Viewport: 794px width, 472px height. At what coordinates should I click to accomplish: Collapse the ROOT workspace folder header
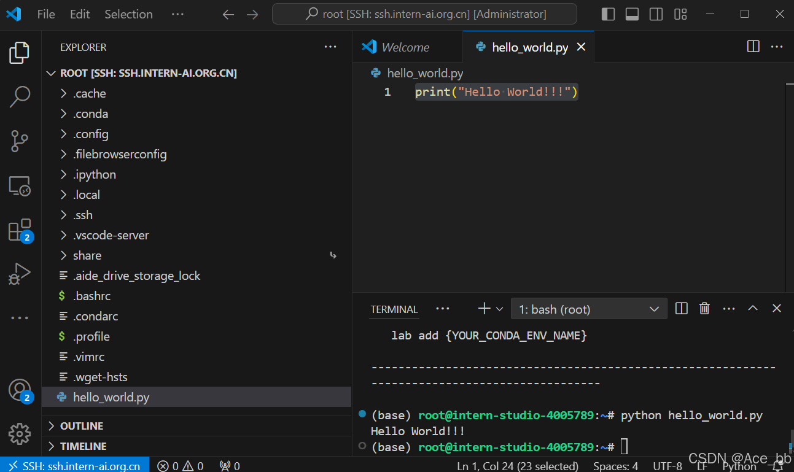coord(197,73)
